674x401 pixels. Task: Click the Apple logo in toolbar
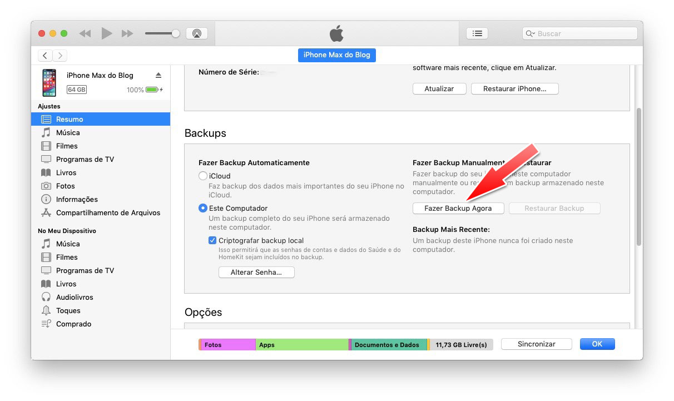(x=336, y=33)
